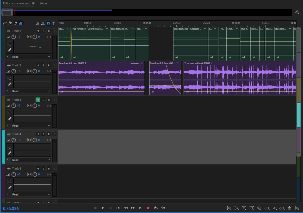Show the Inputs/Outputs view in track controls

pyautogui.click(x=5, y=23)
